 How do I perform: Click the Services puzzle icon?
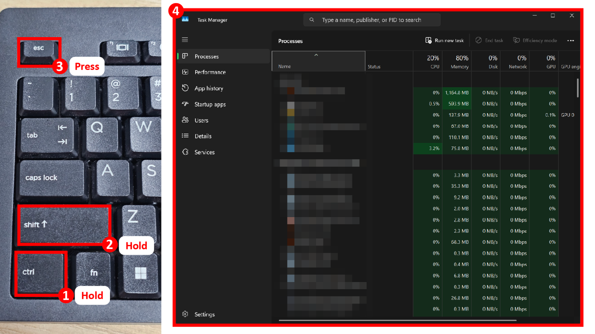tap(185, 152)
